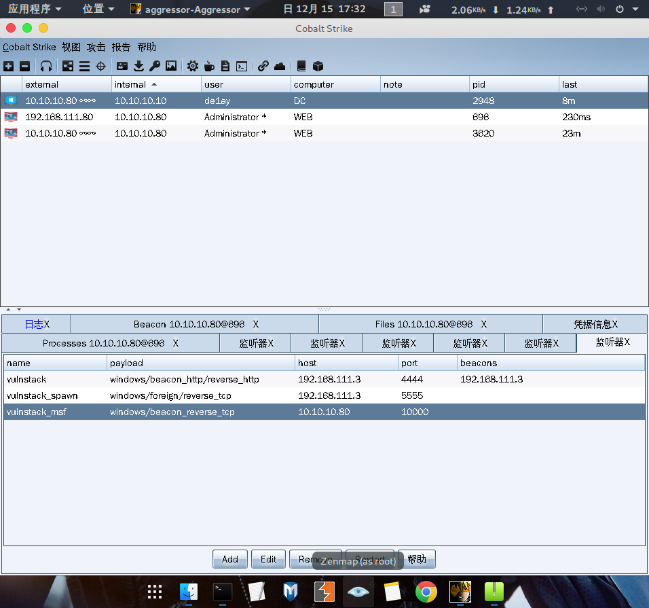Open the 帮助 menu in the menu bar
The width and height of the screenshot is (649, 608).
(147, 48)
